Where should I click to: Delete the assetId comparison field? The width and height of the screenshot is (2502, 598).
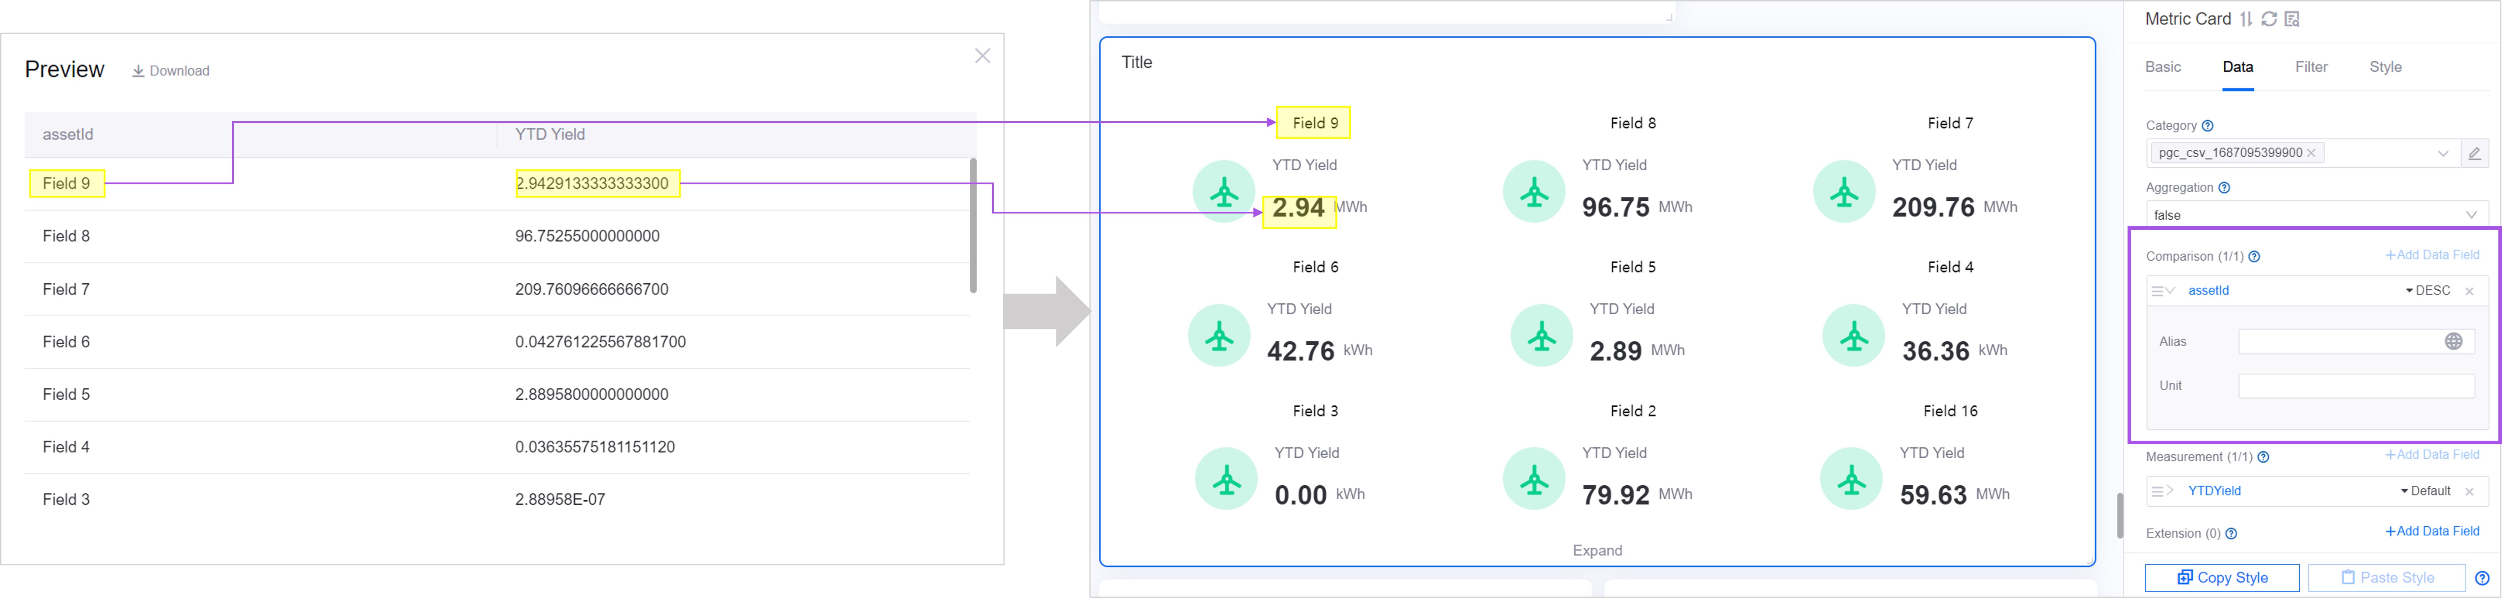(x=2469, y=291)
